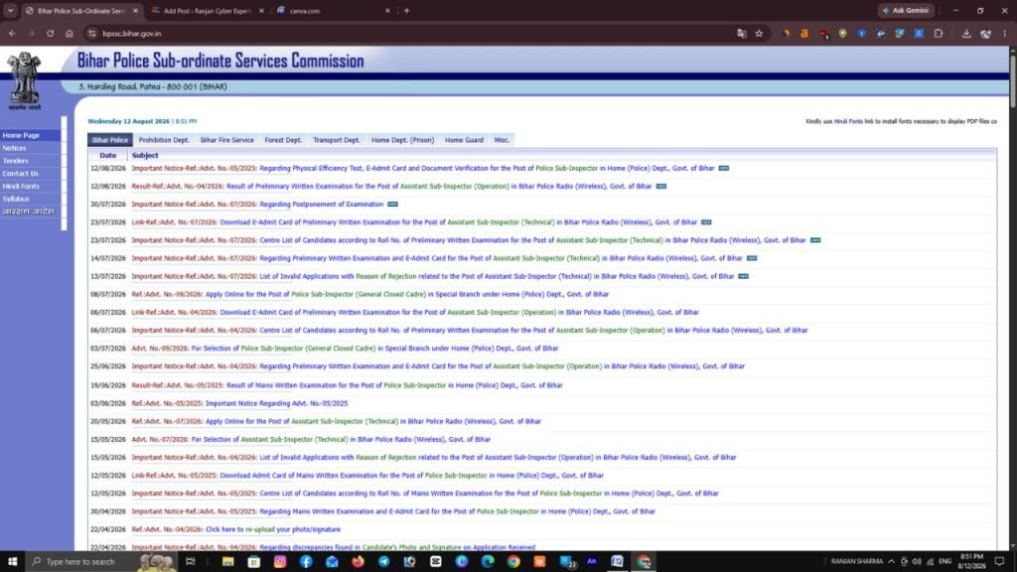Go to browser home page icon
The height and width of the screenshot is (572, 1017).
(x=70, y=33)
